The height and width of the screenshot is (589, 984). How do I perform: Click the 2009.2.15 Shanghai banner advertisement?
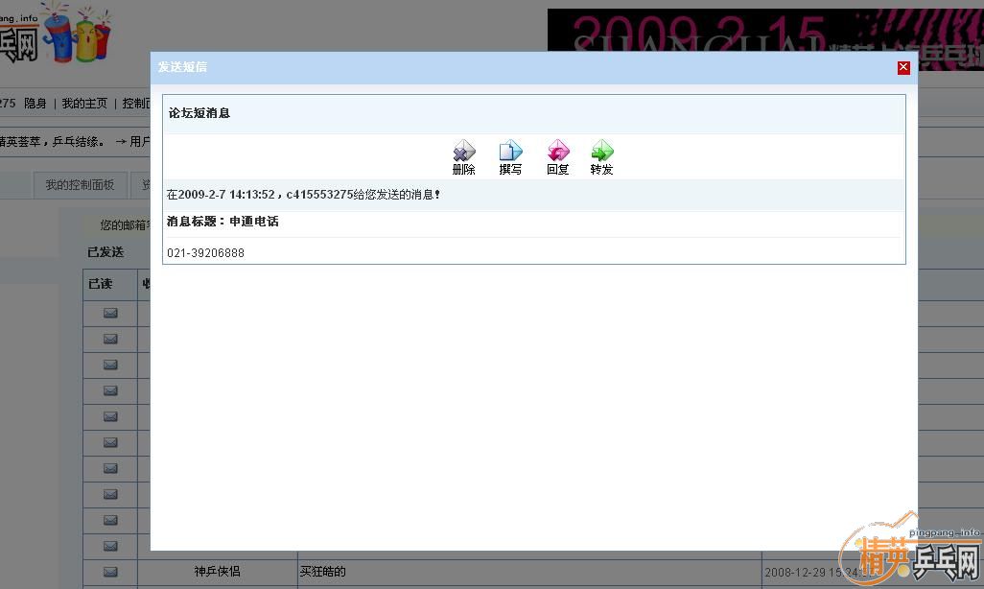point(765,33)
